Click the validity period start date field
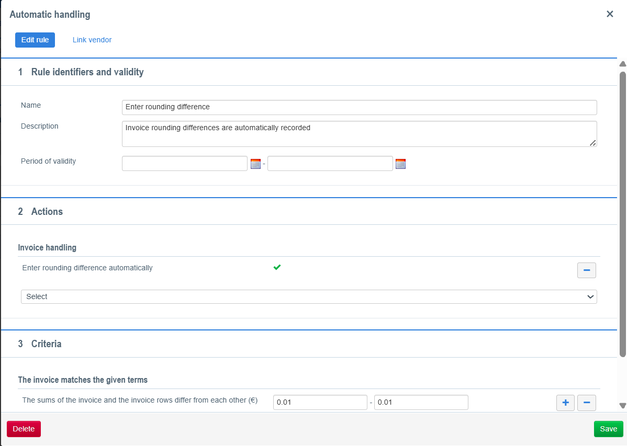 tap(184, 164)
